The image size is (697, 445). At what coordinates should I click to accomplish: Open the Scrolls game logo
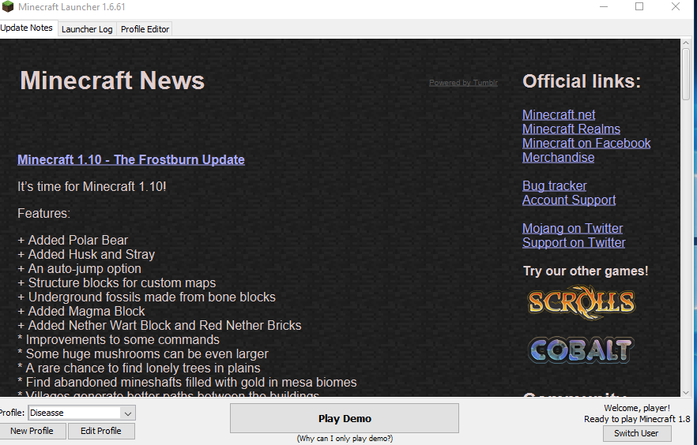click(581, 302)
